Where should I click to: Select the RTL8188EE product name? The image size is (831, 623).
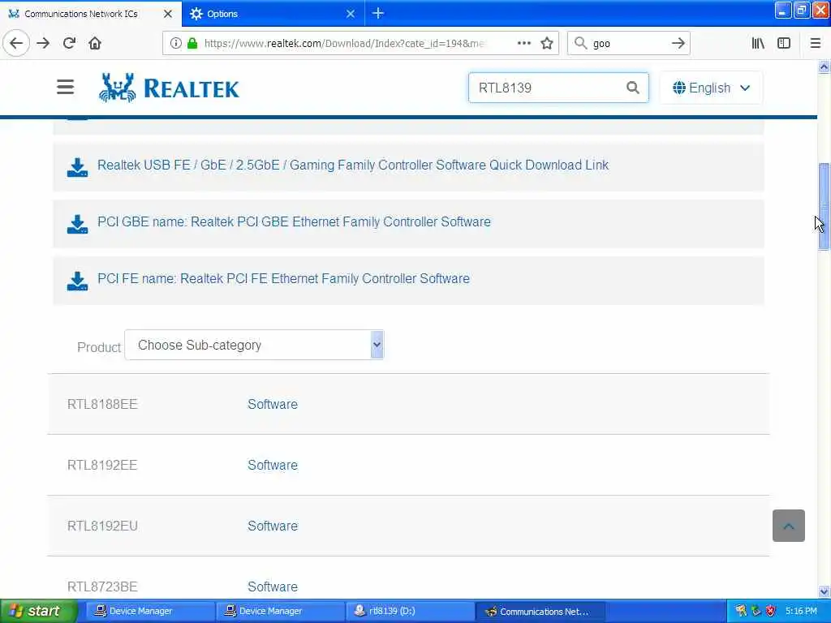coord(102,404)
